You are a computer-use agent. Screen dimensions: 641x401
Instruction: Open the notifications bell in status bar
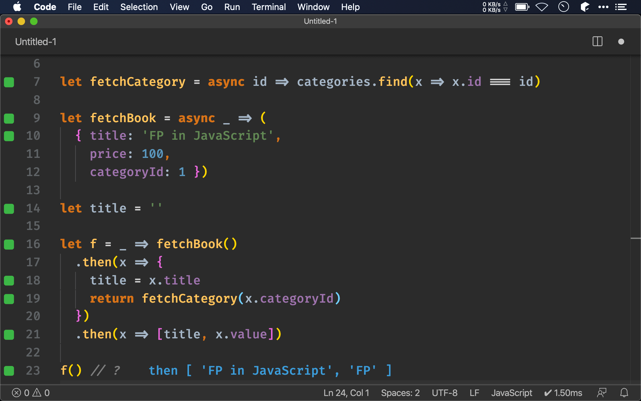pyautogui.click(x=624, y=393)
